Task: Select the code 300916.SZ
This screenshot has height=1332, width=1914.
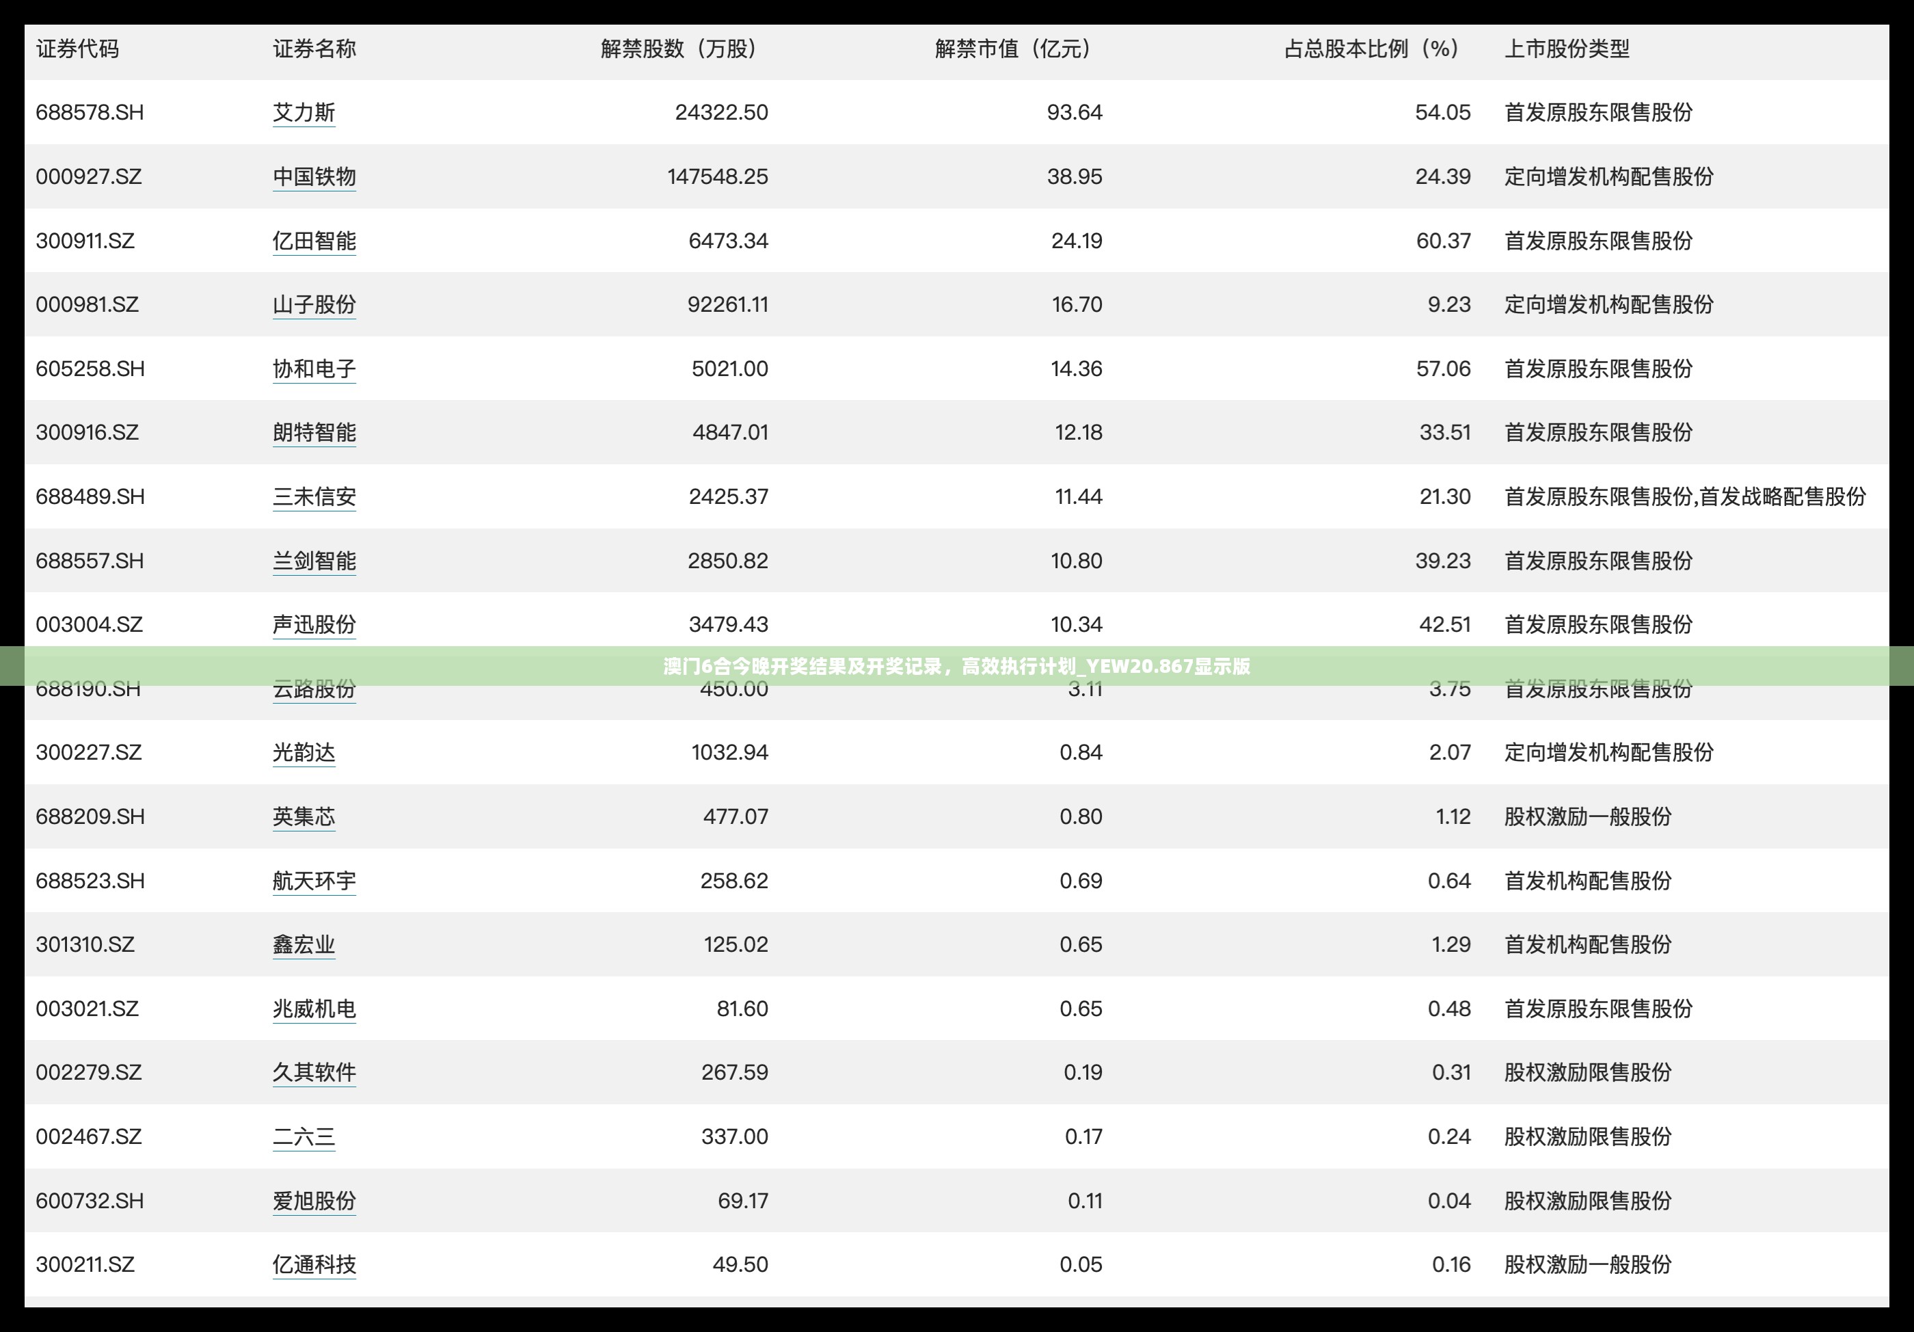Action: coord(87,432)
